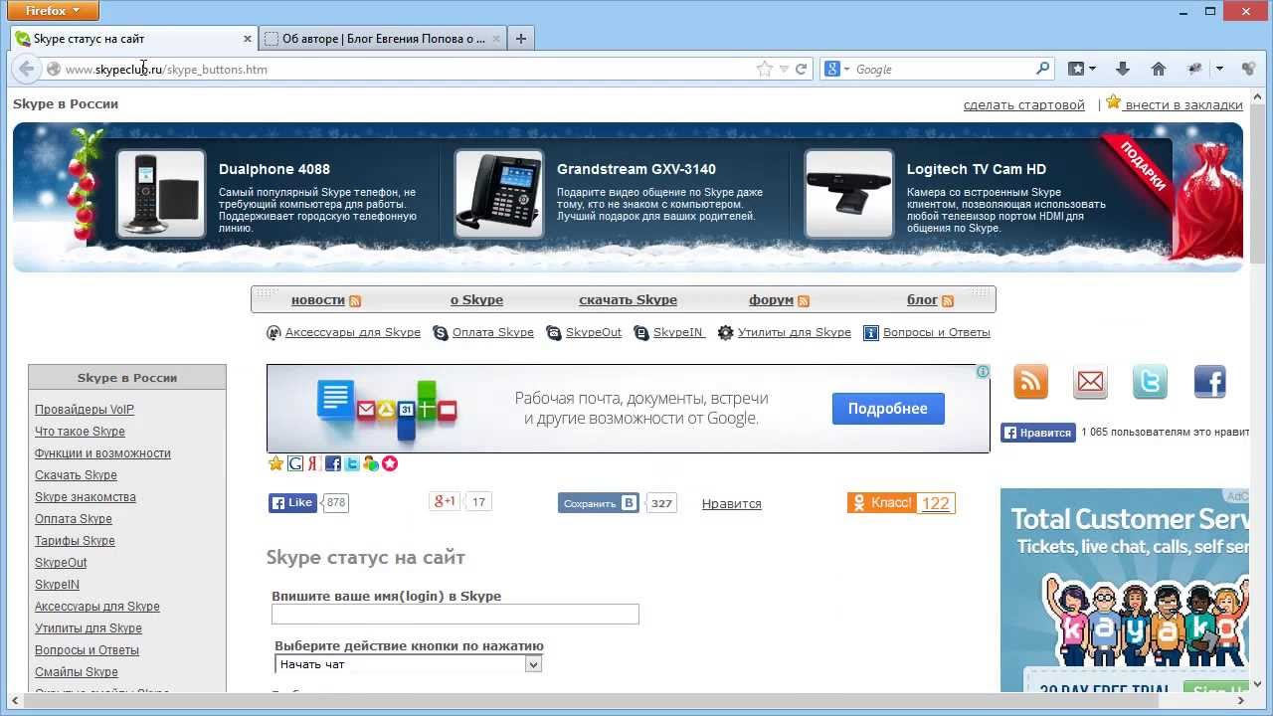Open the URL history dropdown arrow in address bar
Viewport: 1273px width, 716px height.
tap(784, 69)
